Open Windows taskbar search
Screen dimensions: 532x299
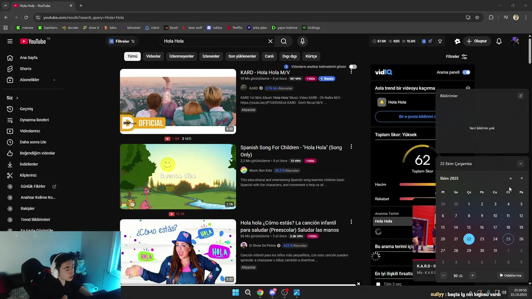coord(248,292)
